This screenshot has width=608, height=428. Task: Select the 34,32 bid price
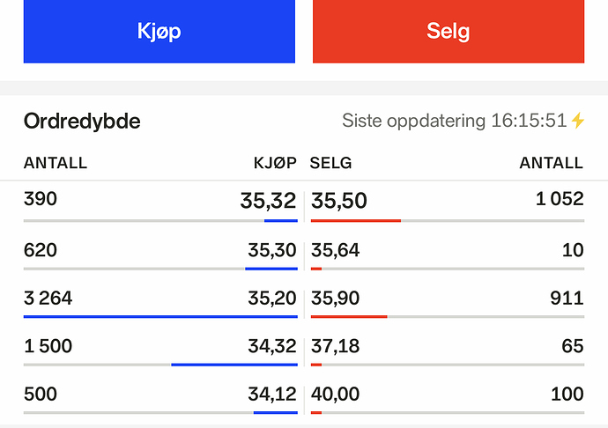coord(272,346)
